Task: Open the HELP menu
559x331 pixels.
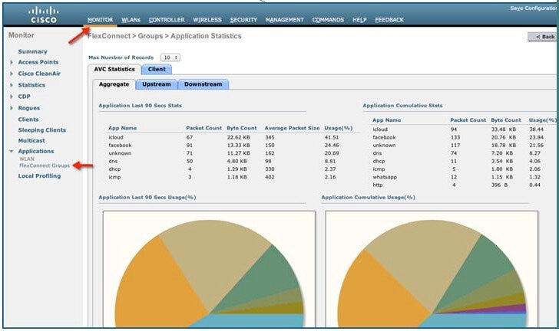Action: [x=359, y=20]
